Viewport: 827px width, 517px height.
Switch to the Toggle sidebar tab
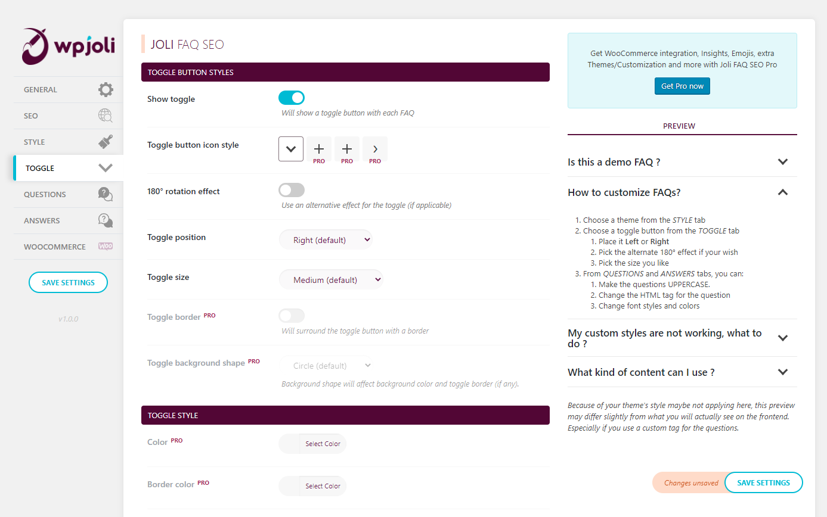pyautogui.click(x=40, y=168)
